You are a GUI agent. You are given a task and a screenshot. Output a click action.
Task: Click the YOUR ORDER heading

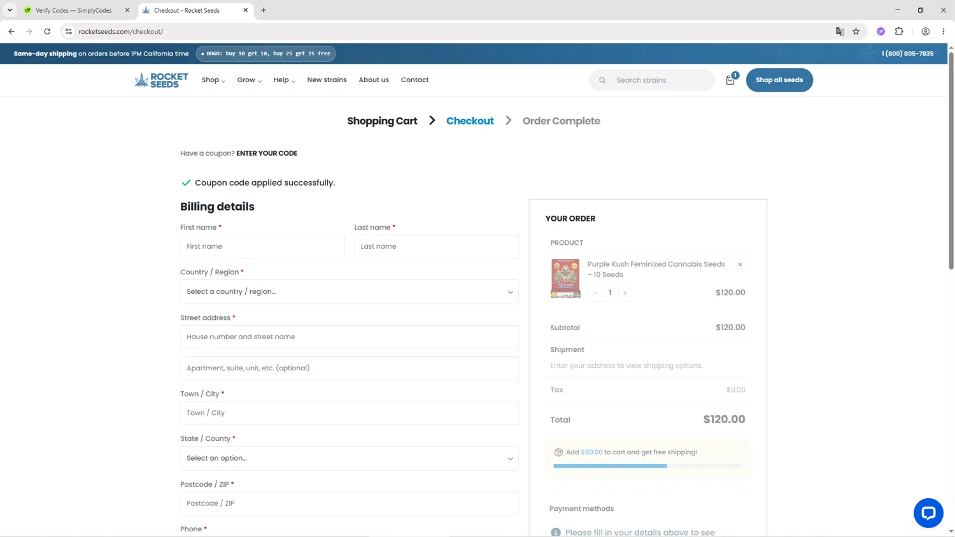[570, 219]
